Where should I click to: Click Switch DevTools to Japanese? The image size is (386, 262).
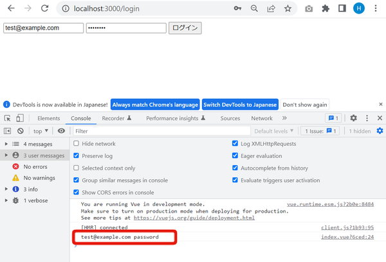pyautogui.click(x=240, y=105)
